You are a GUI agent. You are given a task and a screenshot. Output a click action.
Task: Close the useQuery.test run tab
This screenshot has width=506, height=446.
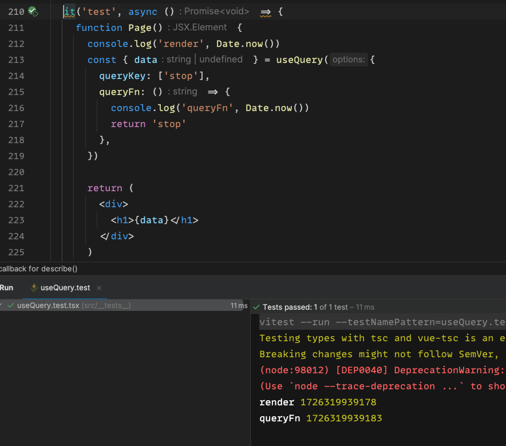[99, 288]
